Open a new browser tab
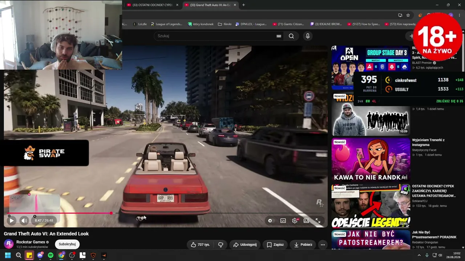465x261 pixels. coord(243,5)
